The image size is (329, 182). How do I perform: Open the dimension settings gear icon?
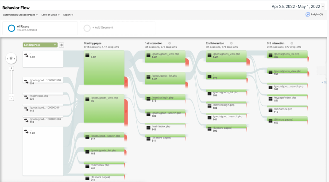62,45
